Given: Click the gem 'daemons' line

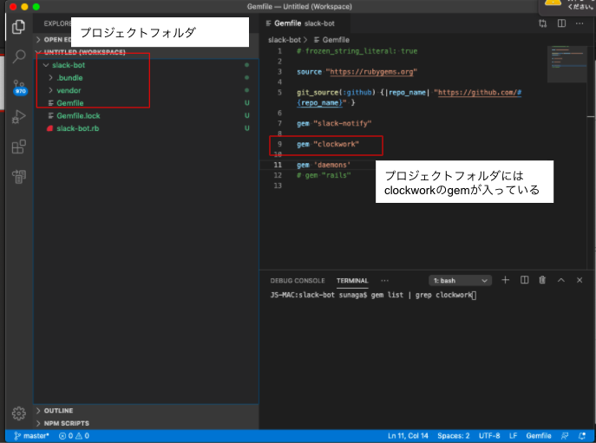Looking at the screenshot, I should [x=324, y=165].
